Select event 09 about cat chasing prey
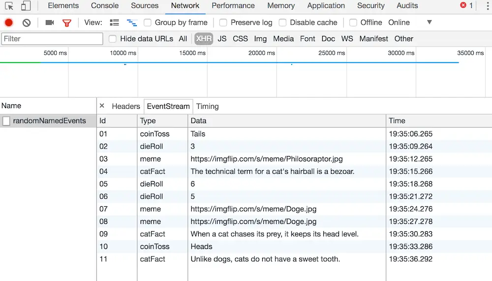Viewport: 492px width, 281px height. click(x=294, y=234)
